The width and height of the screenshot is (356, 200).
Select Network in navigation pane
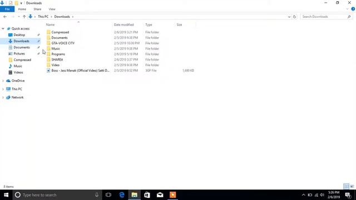pos(17,97)
